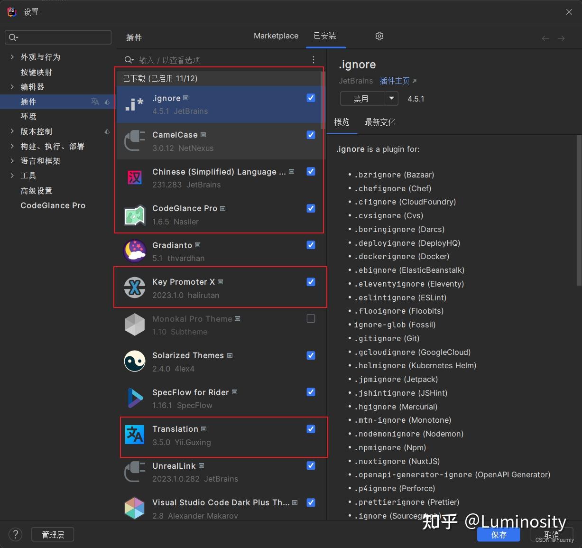This screenshot has height=548, width=582.
Task: Uncheck the Solarized Themes plugin
Action: (x=311, y=355)
